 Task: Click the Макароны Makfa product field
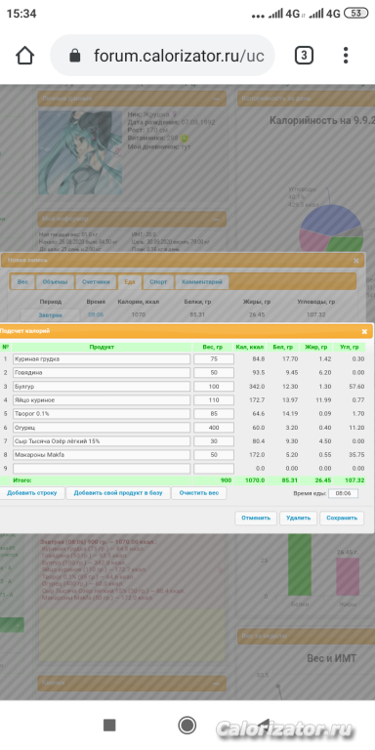(x=102, y=455)
